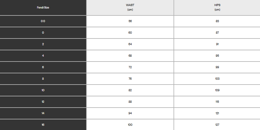
Task: Select the Fendi size 12 row label
Action: click(x=43, y=102)
